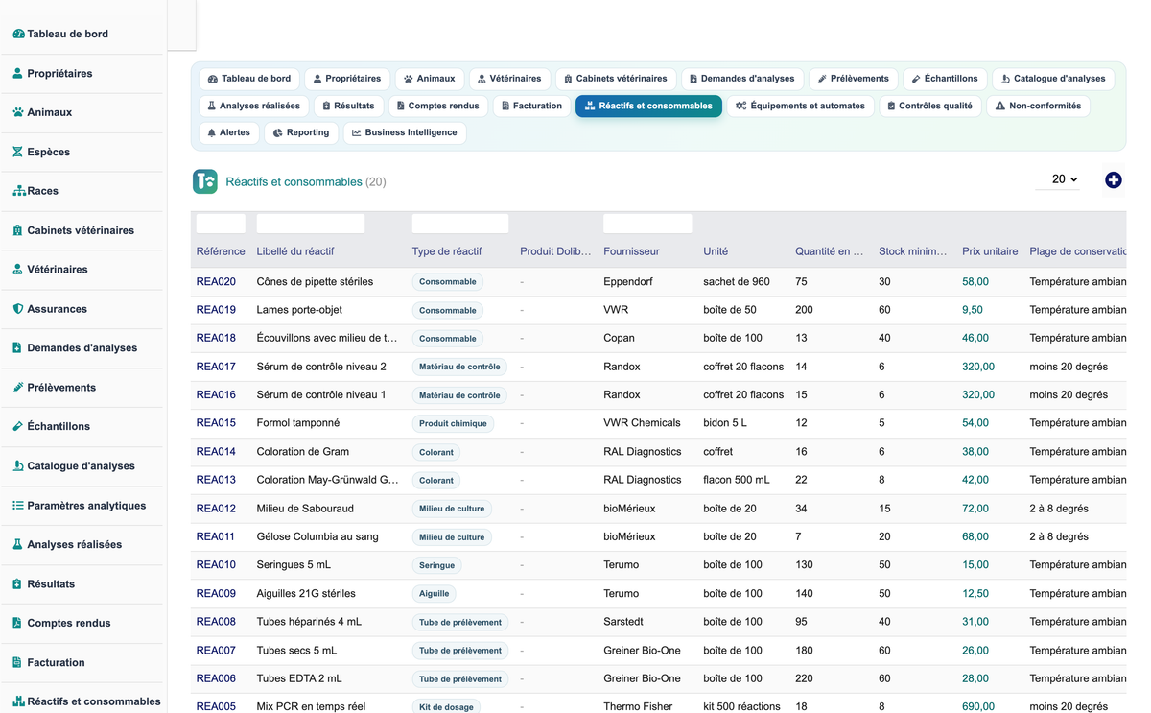Click the Cabinets vétérinaires building icon in sidebar

point(18,230)
